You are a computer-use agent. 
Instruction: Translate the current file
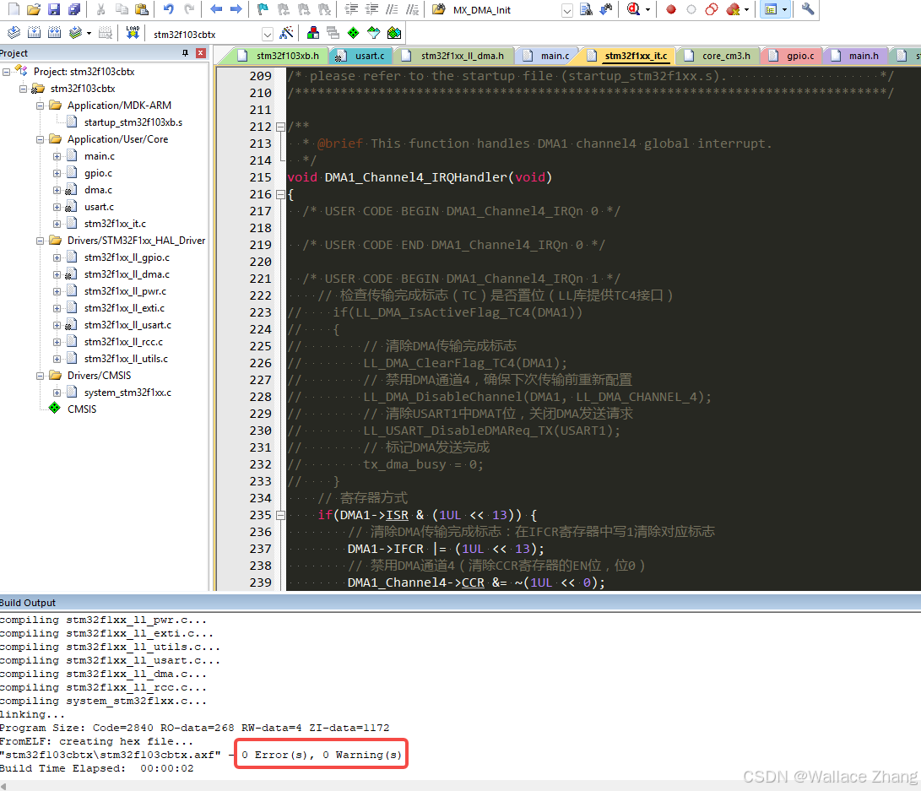pos(14,33)
